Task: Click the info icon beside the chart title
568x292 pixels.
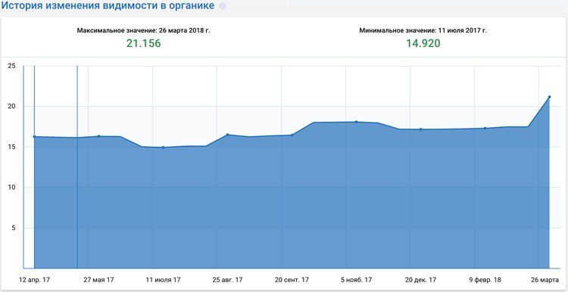Action: 223,7
